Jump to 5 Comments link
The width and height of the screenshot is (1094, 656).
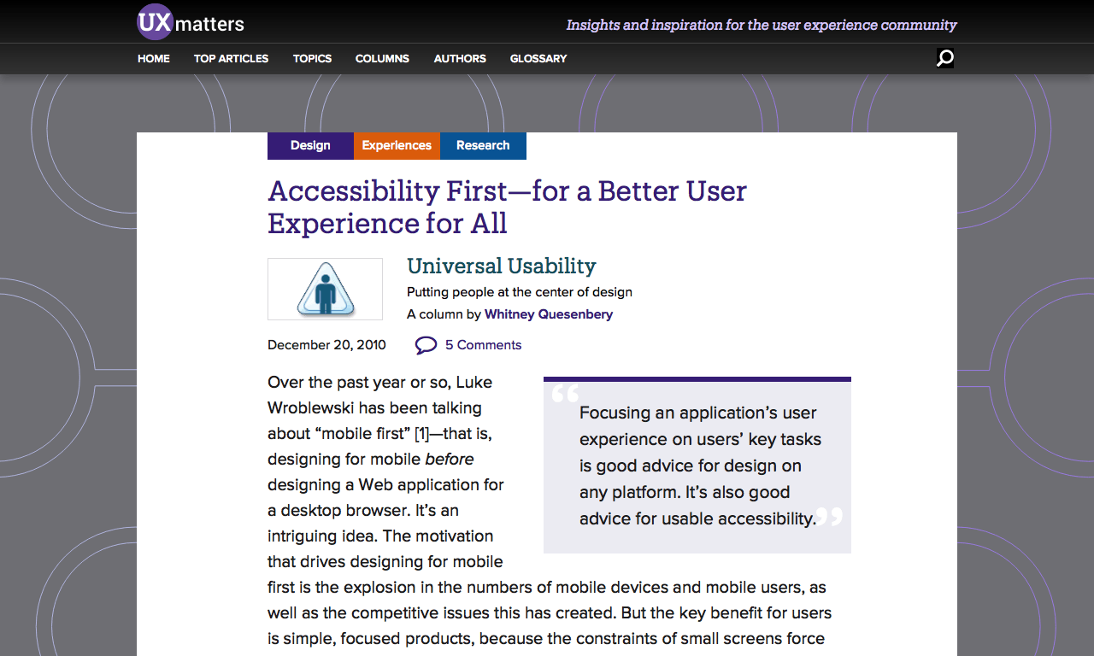483,345
